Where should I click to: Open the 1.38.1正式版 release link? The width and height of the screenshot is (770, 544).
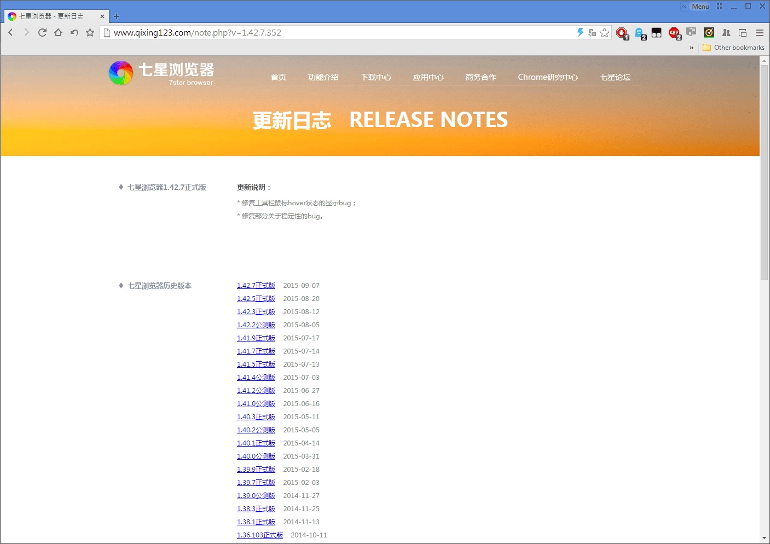(256, 522)
